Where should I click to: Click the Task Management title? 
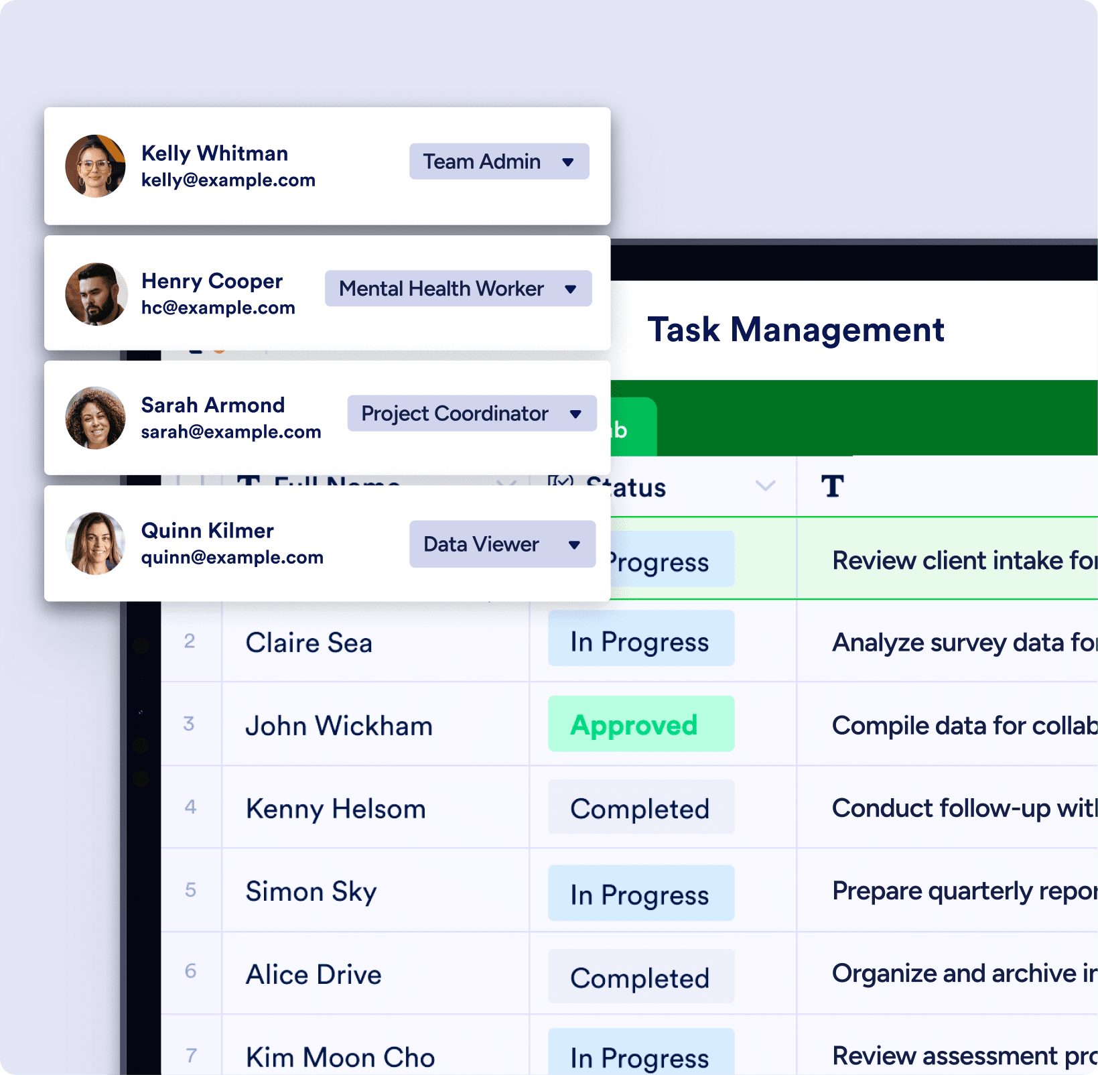pos(795,330)
